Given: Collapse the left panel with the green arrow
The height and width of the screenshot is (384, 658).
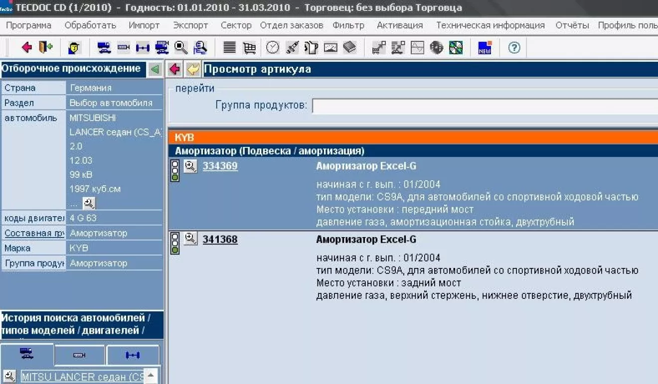Looking at the screenshot, I should [155, 69].
